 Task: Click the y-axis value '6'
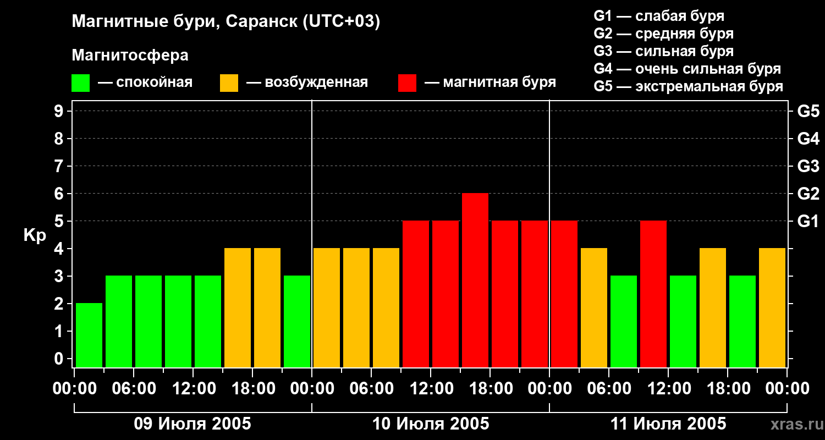pos(60,194)
